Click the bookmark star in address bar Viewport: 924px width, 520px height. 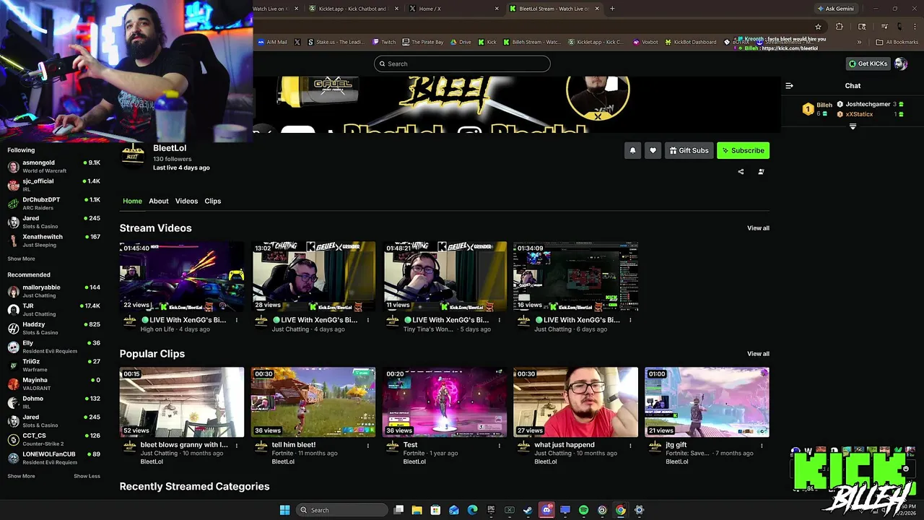(818, 27)
